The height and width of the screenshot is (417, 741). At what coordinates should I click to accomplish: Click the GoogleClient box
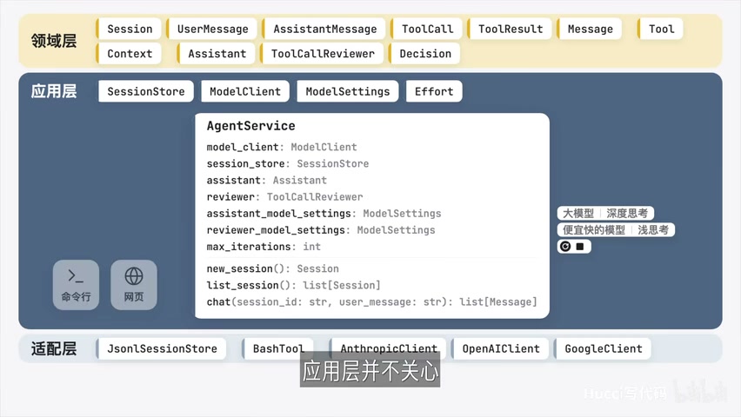tap(603, 348)
